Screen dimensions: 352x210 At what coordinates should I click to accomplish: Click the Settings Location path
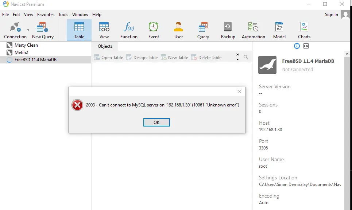click(300, 184)
